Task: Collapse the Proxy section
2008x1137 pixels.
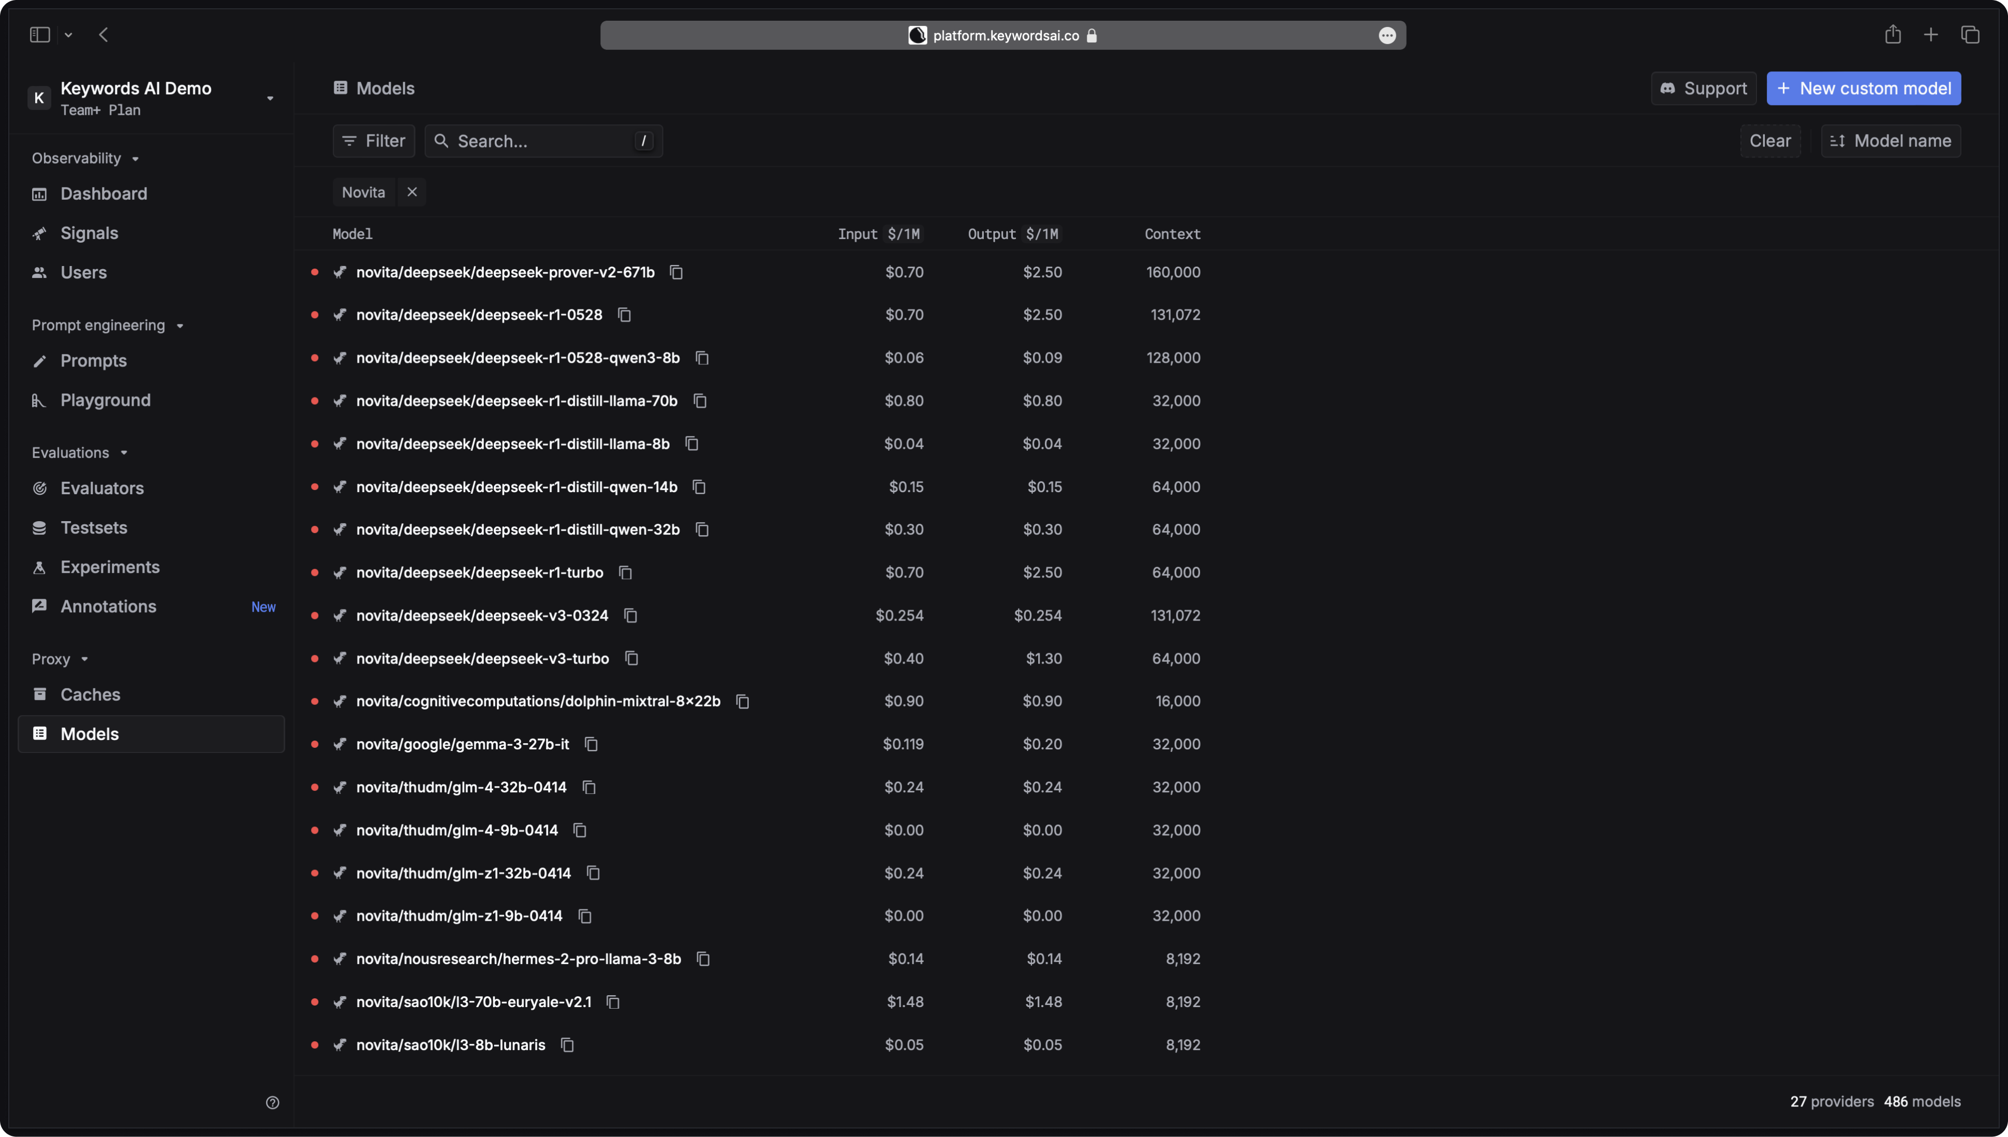Action: [60, 659]
